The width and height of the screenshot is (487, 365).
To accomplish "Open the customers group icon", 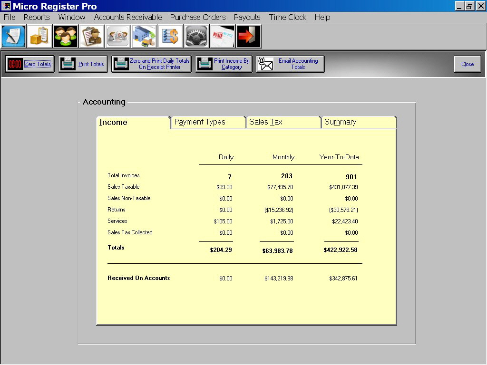I will [66, 36].
